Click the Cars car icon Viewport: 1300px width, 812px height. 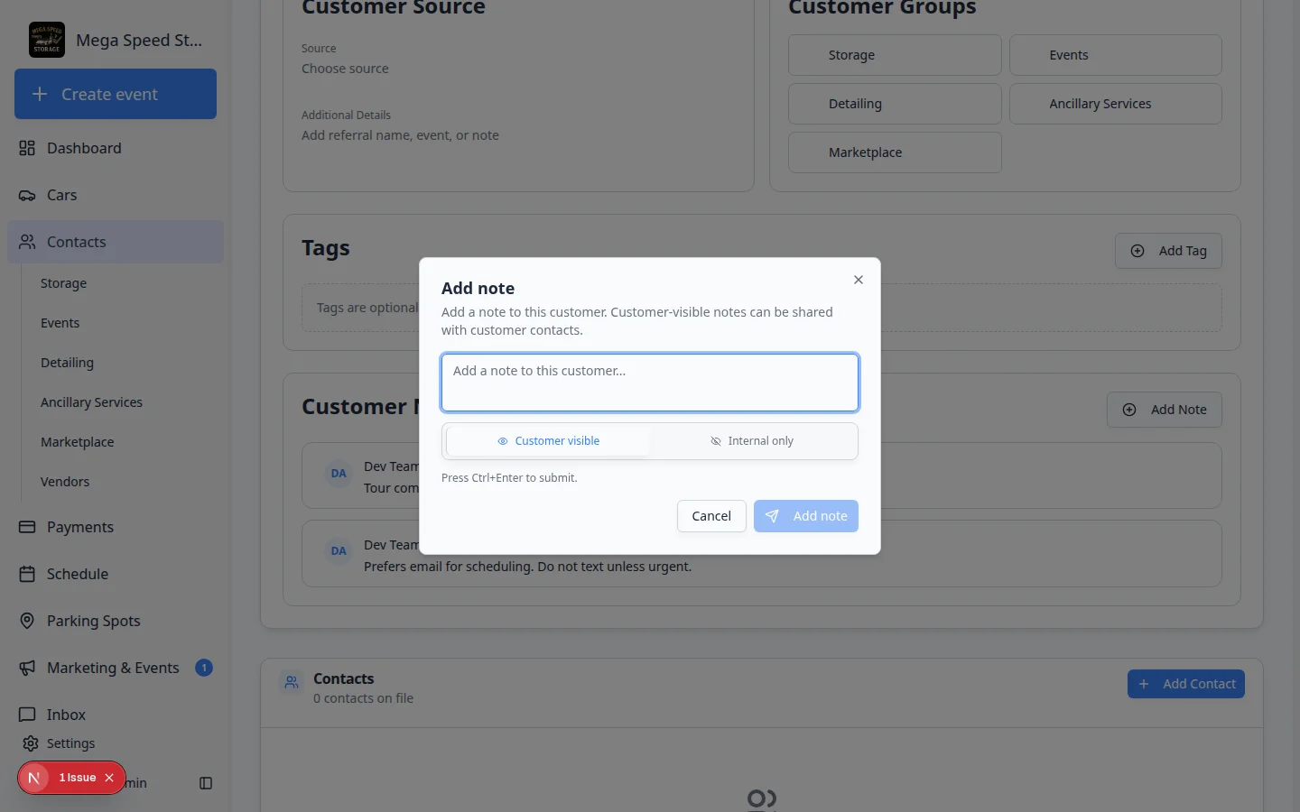27,195
